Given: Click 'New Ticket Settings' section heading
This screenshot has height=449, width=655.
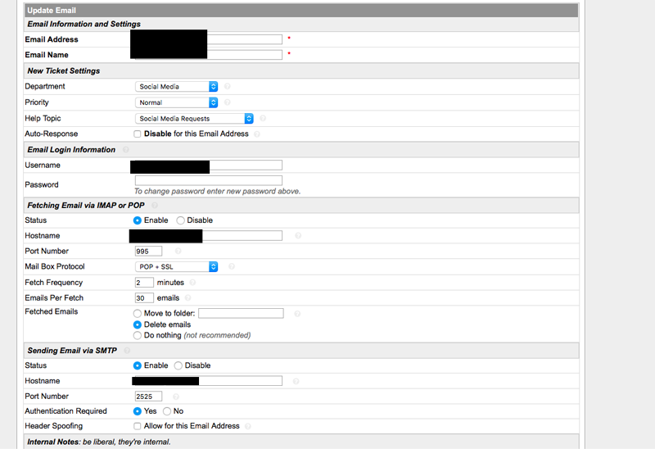Looking at the screenshot, I should (64, 70).
